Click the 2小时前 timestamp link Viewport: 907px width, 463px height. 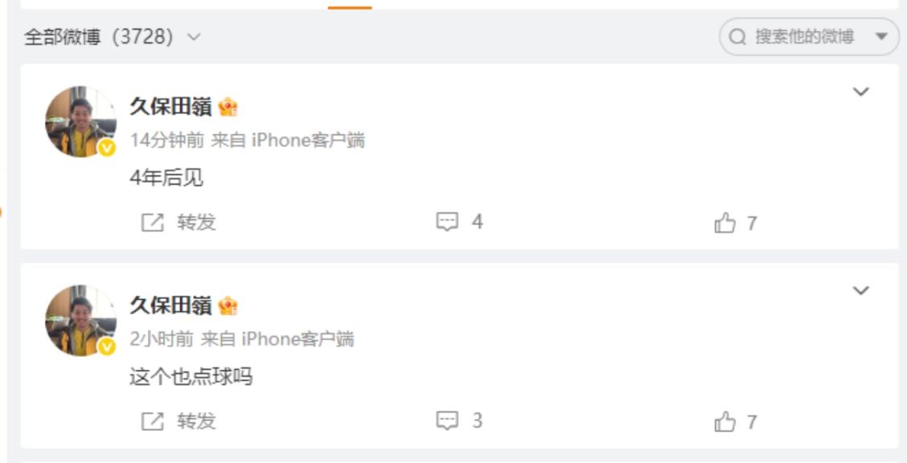click(162, 339)
